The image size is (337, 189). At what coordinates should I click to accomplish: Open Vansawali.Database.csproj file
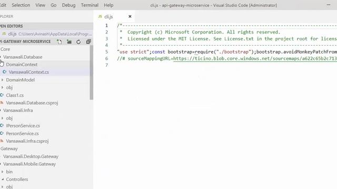click(32, 103)
